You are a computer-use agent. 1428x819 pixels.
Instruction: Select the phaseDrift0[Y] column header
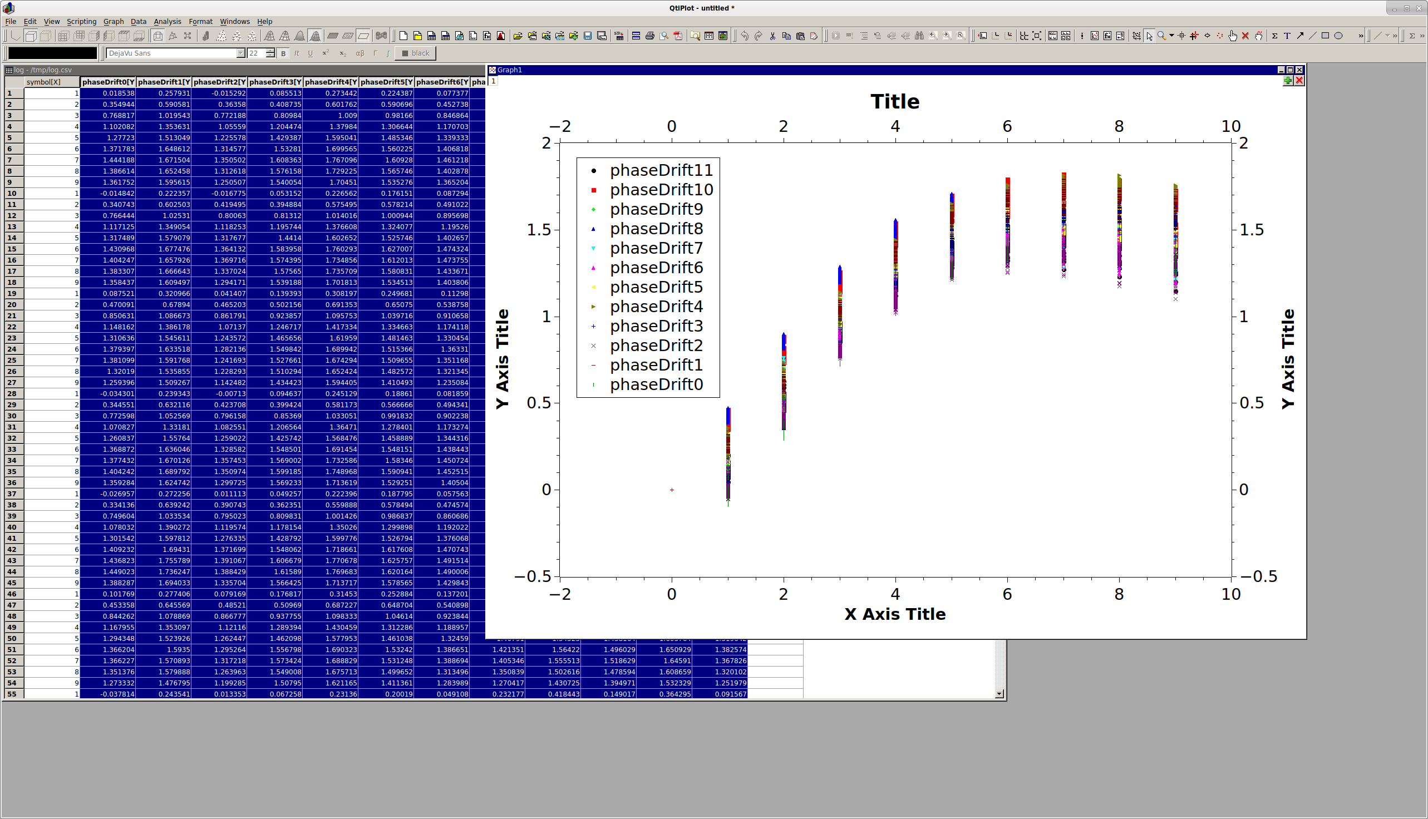[108, 82]
